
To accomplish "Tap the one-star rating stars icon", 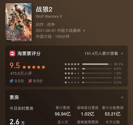I will (x=72, y=82).
